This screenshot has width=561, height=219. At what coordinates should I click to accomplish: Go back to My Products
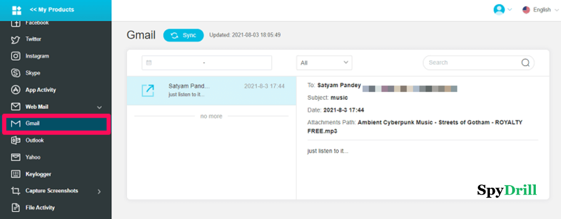point(52,10)
